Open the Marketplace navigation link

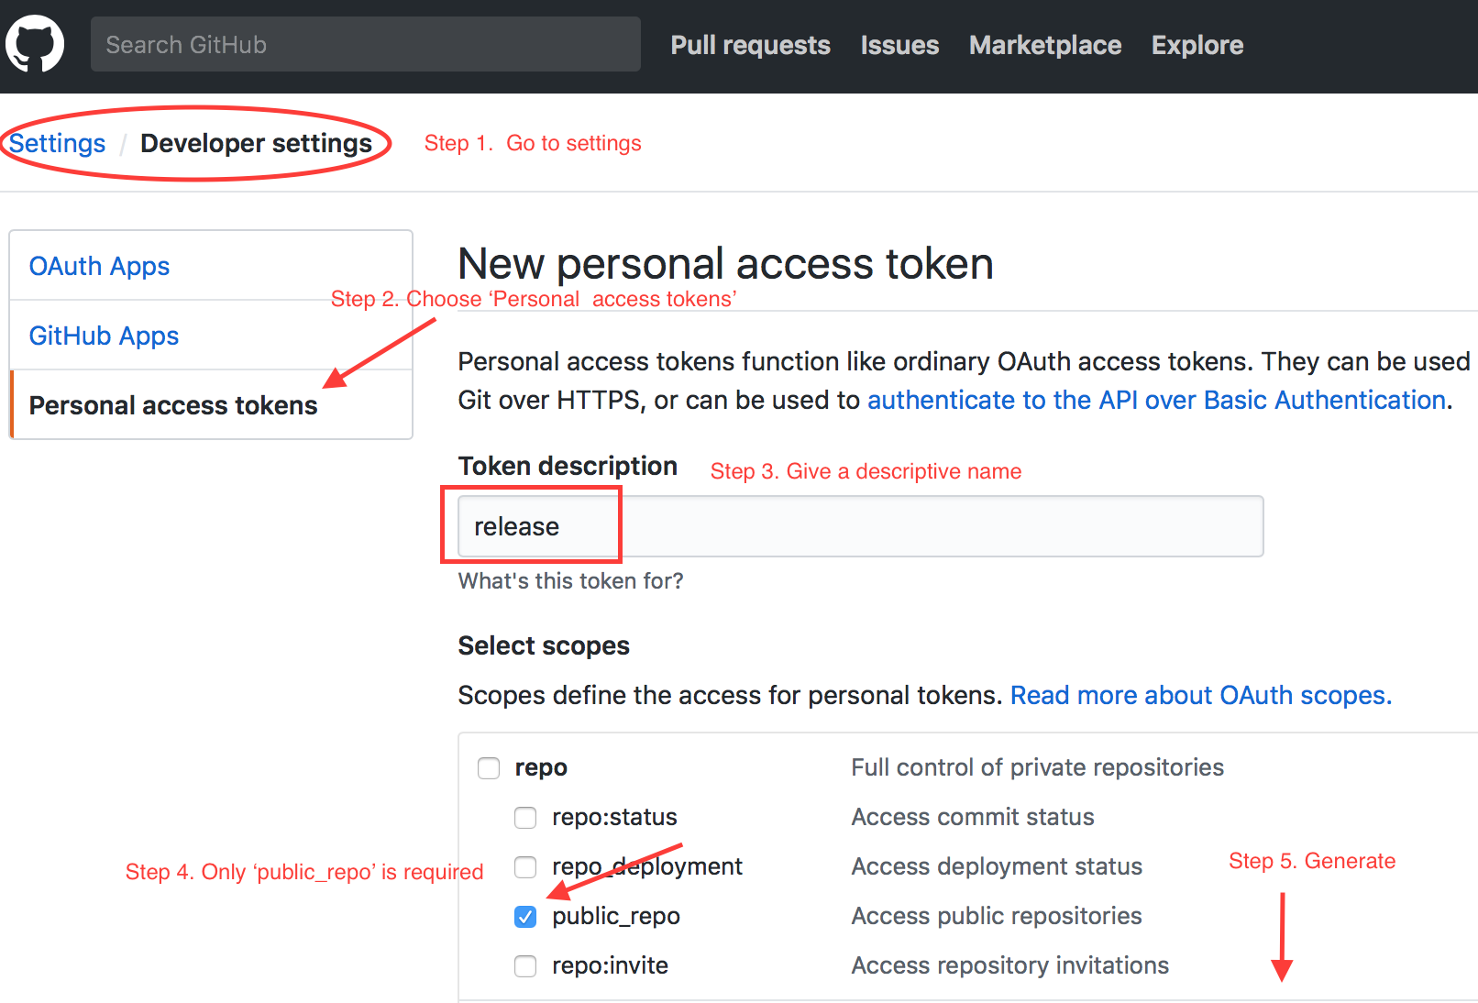click(1045, 45)
